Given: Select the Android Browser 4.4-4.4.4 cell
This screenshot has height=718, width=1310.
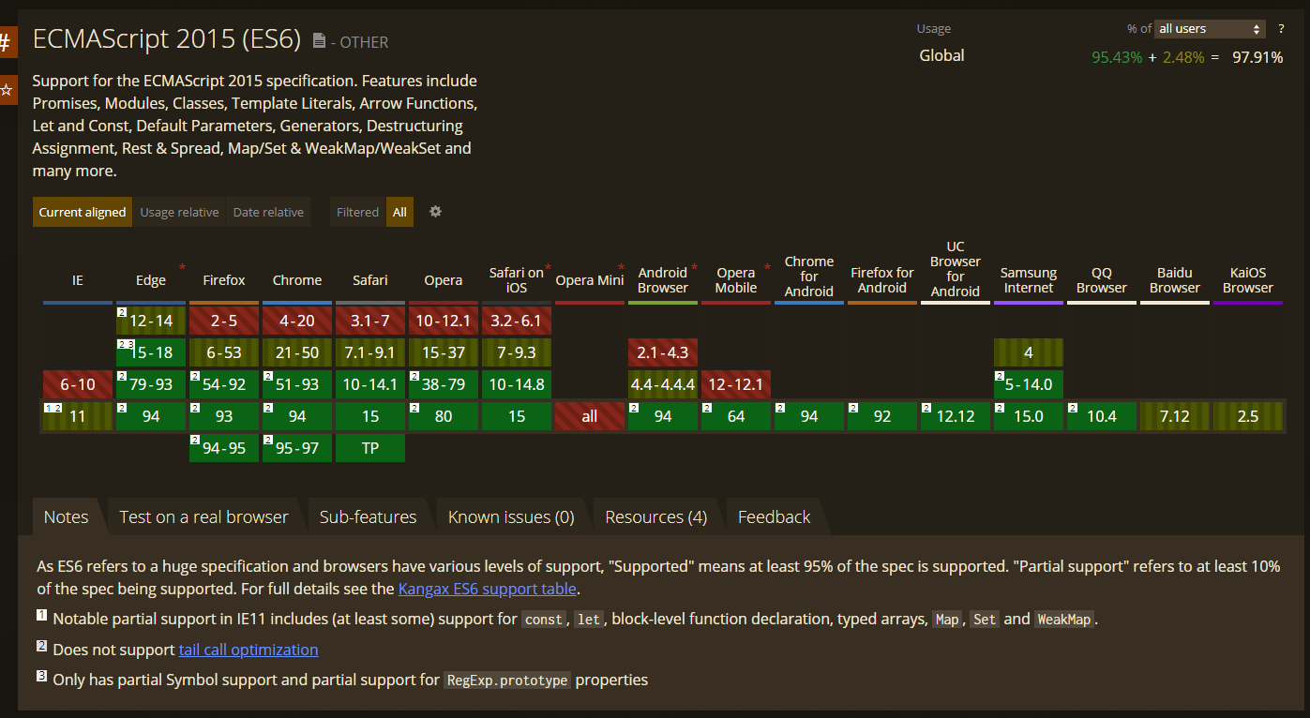Looking at the screenshot, I should (x=663, y=384).
